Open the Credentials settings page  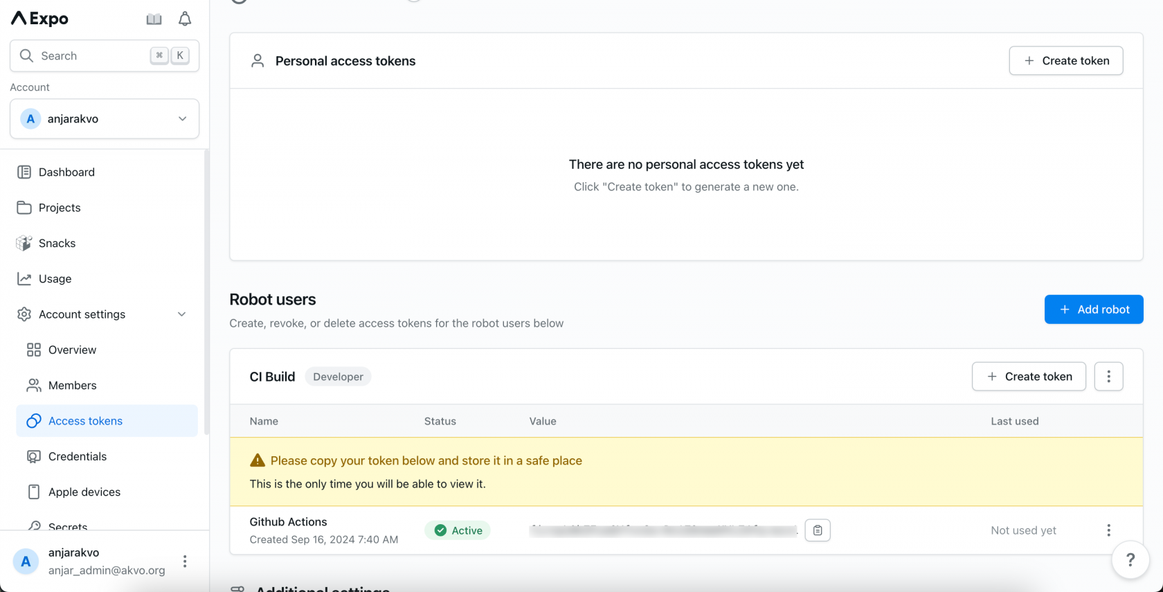point(78,457)
